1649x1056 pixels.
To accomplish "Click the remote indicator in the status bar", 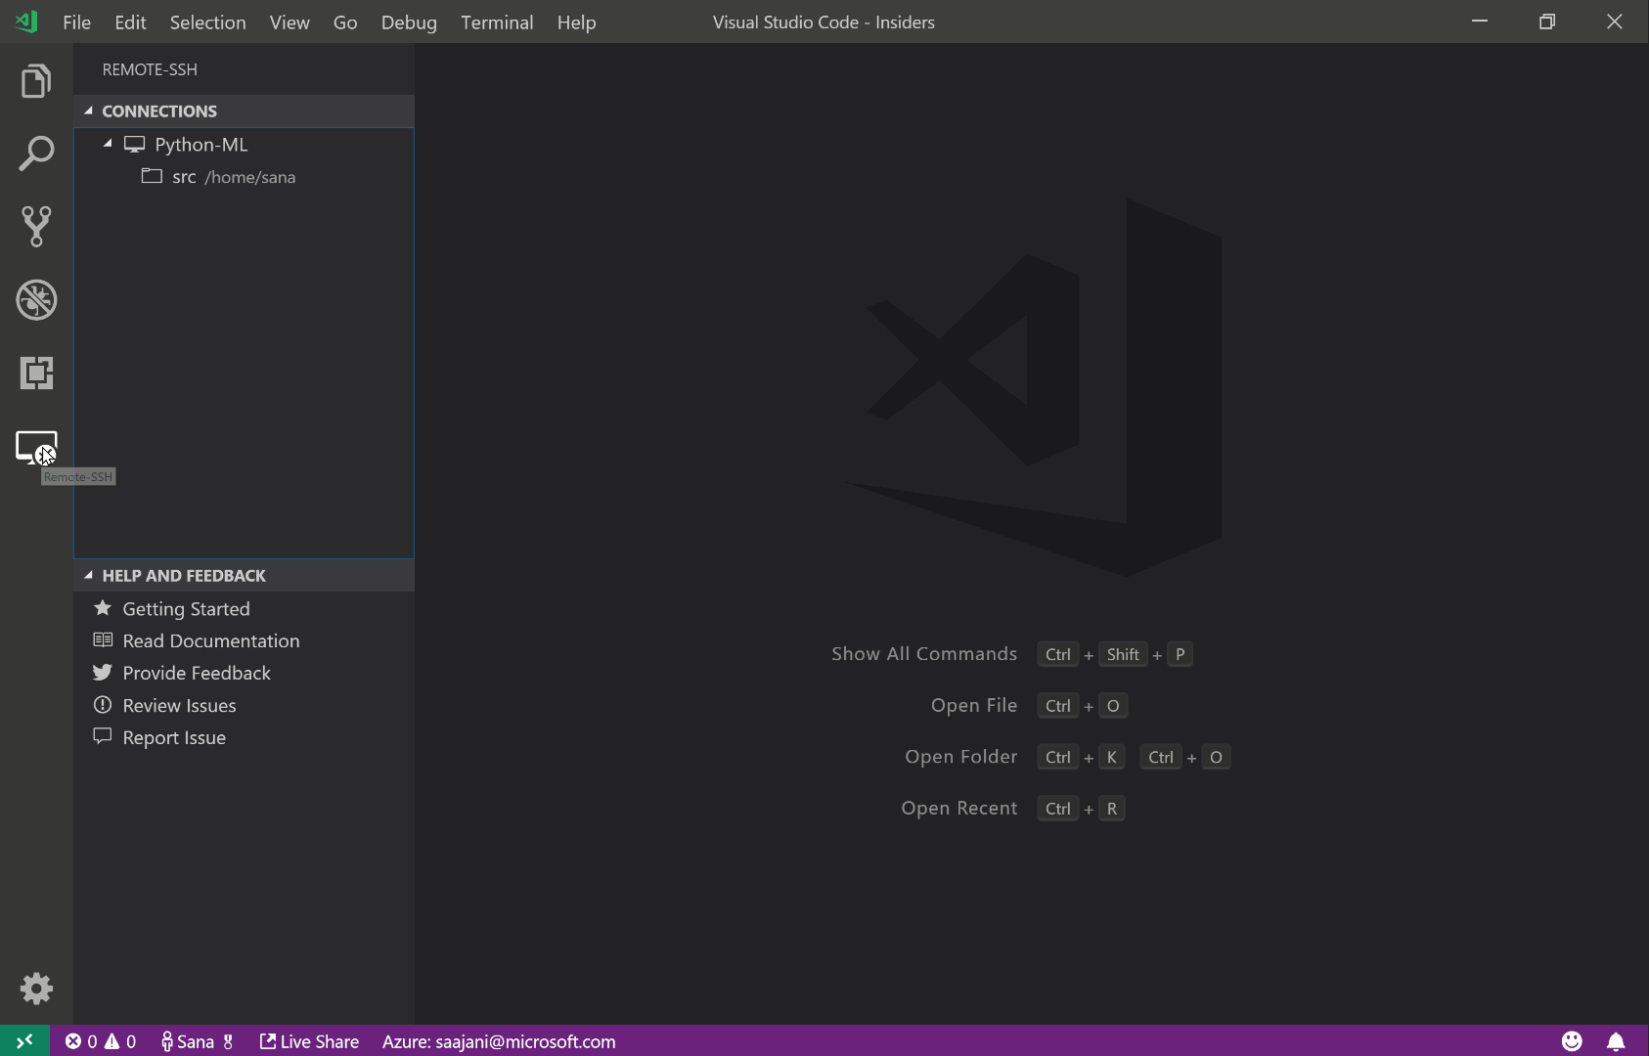I will tap(24, 1040).
